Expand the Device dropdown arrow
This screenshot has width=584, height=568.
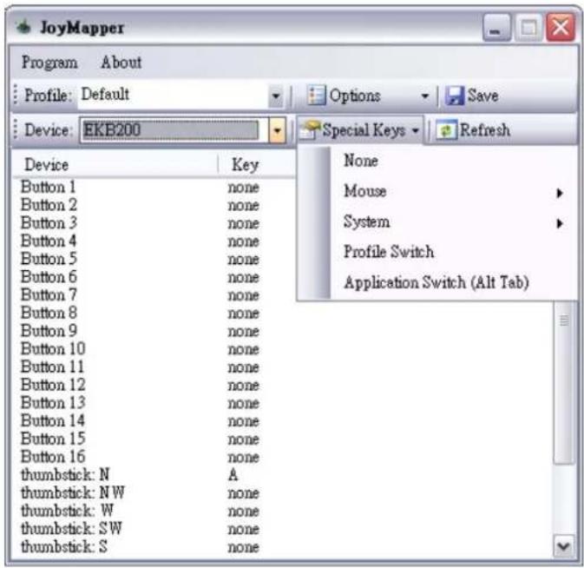[277, 130]
